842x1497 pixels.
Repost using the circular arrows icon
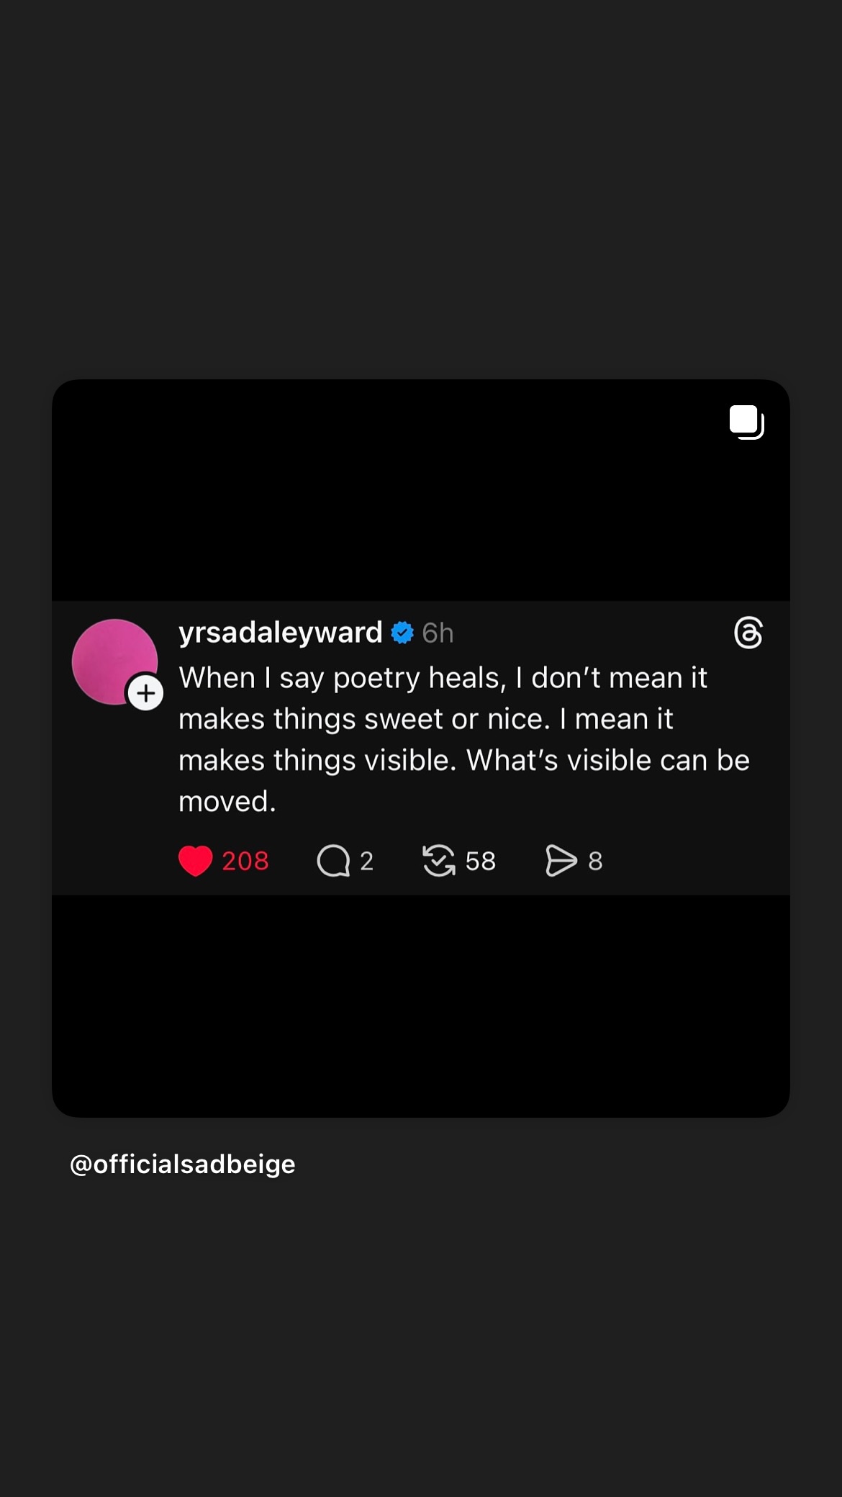(439, 861)
